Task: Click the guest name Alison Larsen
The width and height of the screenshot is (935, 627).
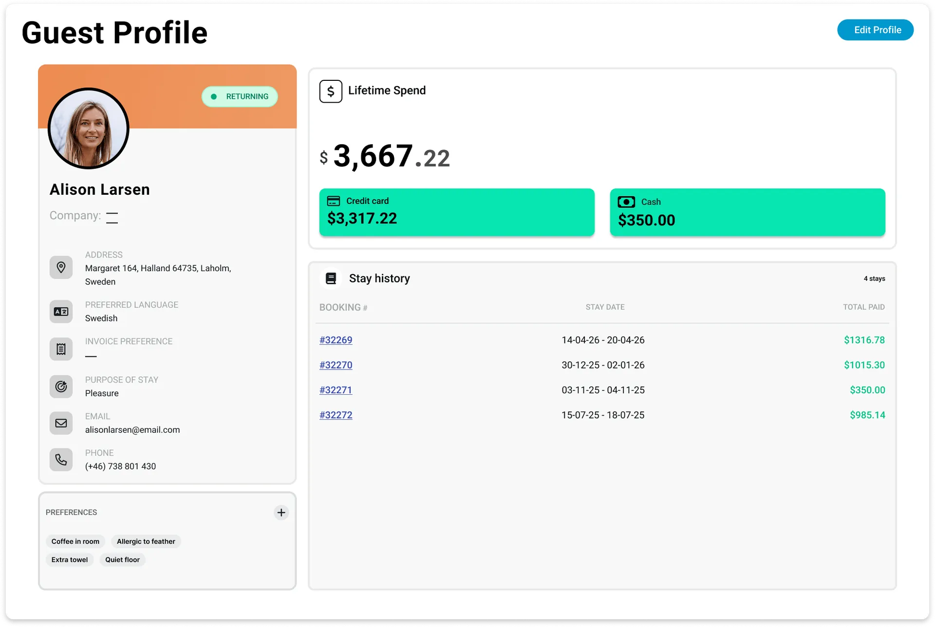Action: (100, 189)
